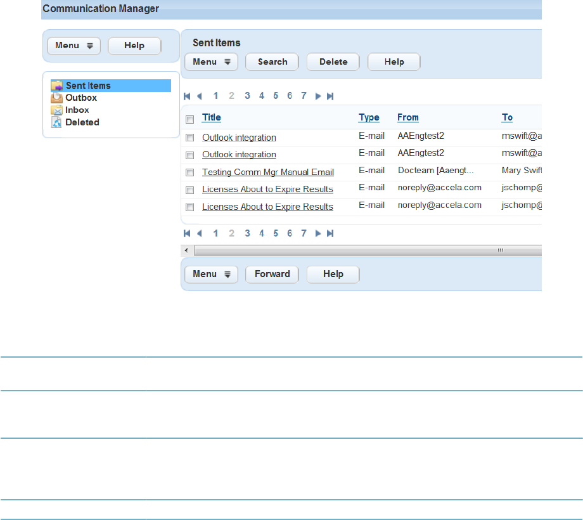
Task: Go to first page in top pager
Action: click(187, 96)
